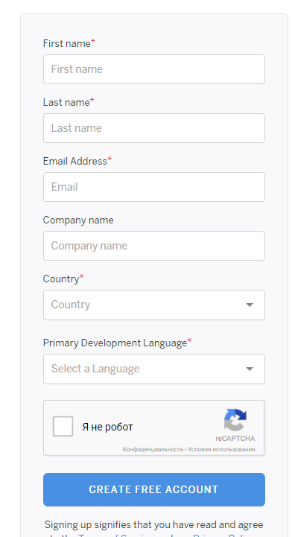The image size is (292, 537).
Task: Click the reCAPTCHA logo icon
Action: pos(235,419)
